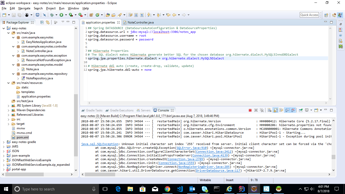Toggle Block Selection Mode icon
Viewport: 345px width, 194px height.
click(136, 15)
